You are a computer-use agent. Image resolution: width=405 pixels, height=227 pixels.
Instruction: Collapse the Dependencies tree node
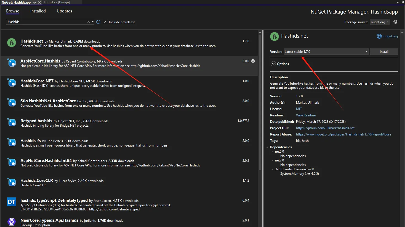267,147
